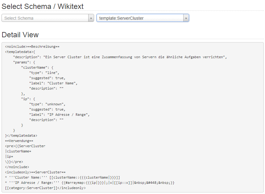Click the "type": "unknown" entry
The image size is (265, 194).
tap(47, 104)
